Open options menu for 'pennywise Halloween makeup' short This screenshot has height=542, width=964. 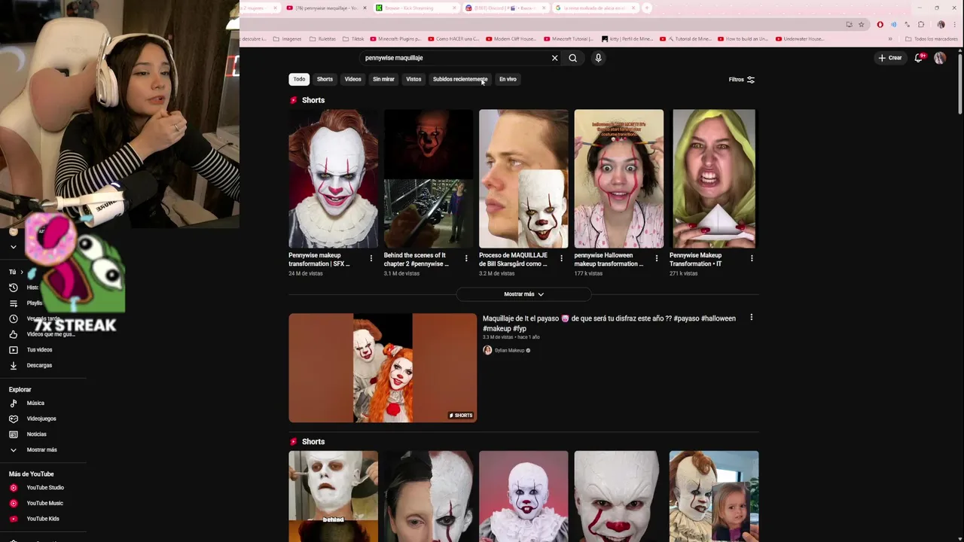[x=657, y=258]
